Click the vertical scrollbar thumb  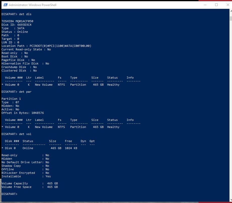pyautogui.click(x=230, y=18)
